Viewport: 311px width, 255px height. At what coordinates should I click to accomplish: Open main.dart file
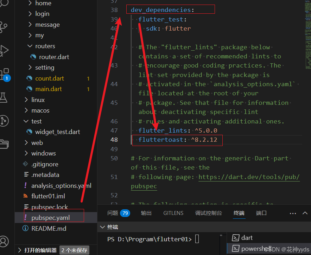tap(49, 89)
